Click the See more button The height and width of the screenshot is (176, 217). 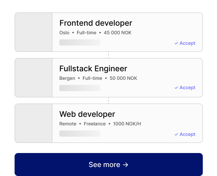tap(108, 164)
